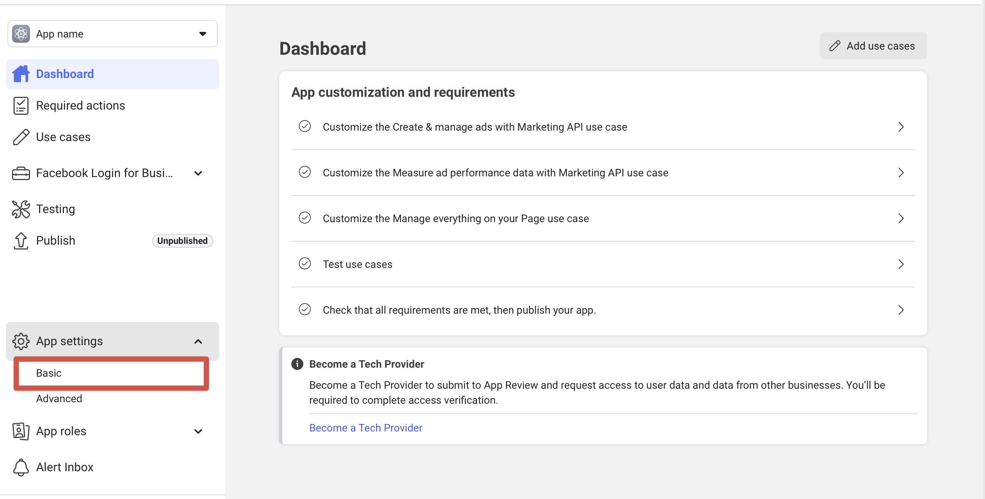This screenshot has width=985, height=499.
Task: Click arrow for publish requirements row
Action: coord(901,310)
